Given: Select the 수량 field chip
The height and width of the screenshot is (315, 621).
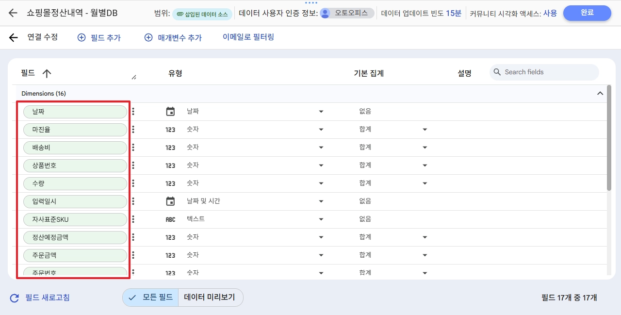Looking at the screenshot, I should (x=75, y=183).
